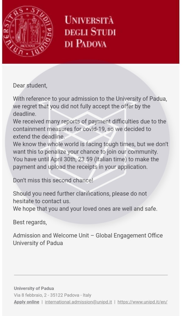188x316 pixels.
Task: Click the "We hope that you and your loved ones" line
Action: pyautogui.click(x=85, y=209)
